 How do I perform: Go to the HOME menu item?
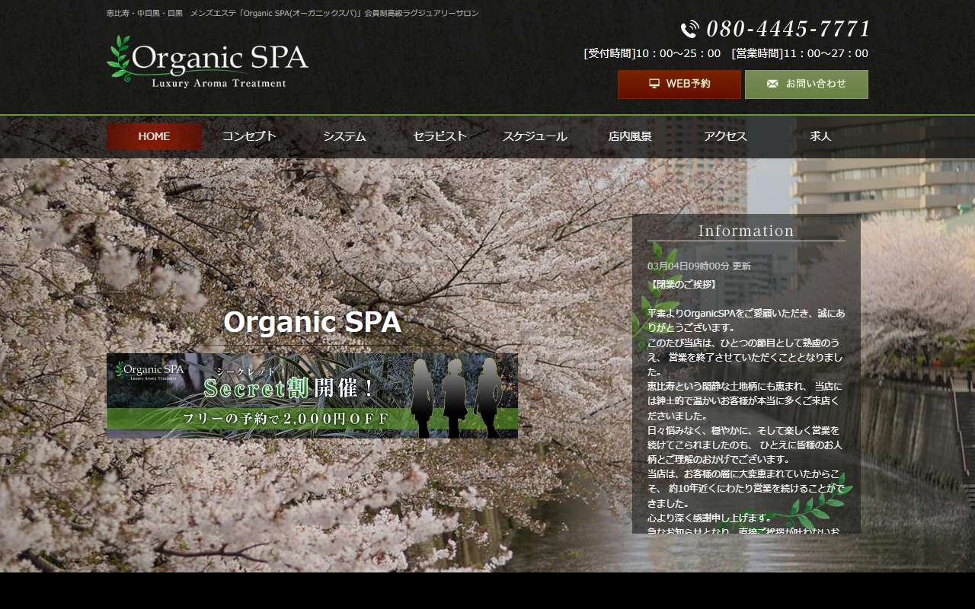point(154,137)
